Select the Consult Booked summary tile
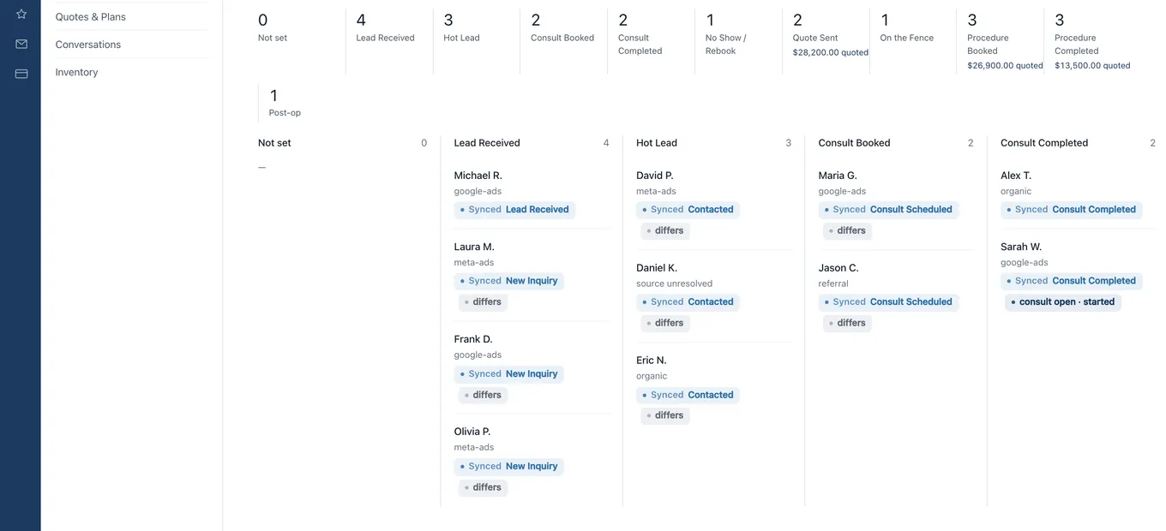This screenshot has height=531, width=1166. (563, 41)
